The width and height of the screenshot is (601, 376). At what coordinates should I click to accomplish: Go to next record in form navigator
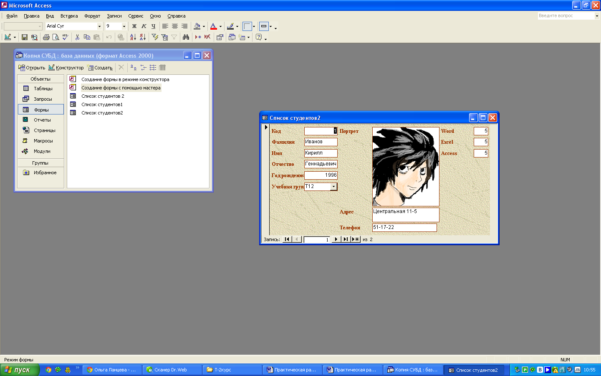pyautogui.click(x=336, y=239)
